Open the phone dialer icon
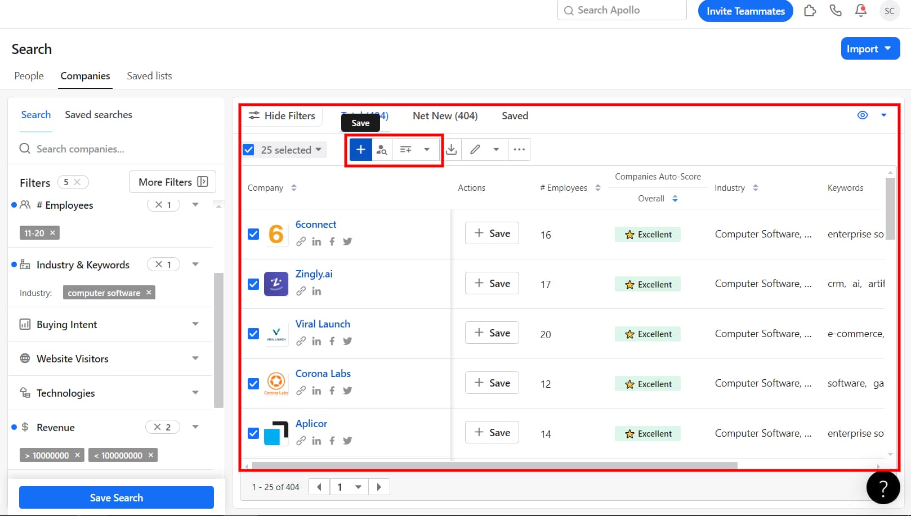911x516 pixels. (x=836, y=10)
